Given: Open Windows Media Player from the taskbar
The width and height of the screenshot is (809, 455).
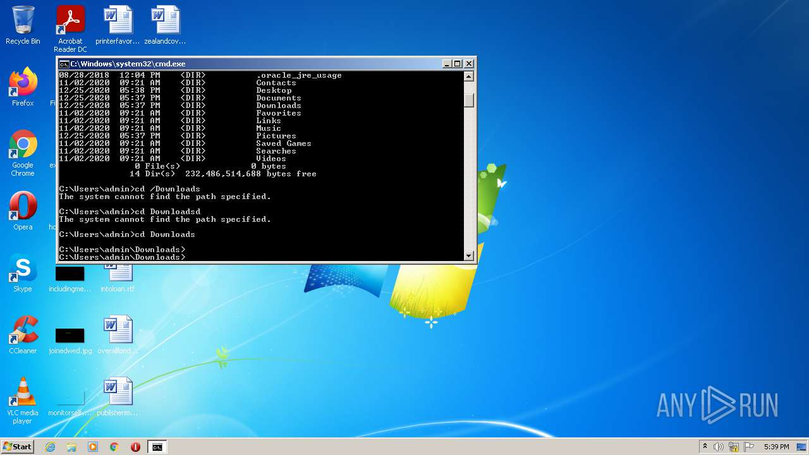Looking at the screenshot, I should 93,447.
